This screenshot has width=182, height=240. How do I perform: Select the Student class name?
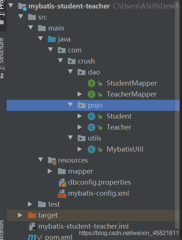[x=119, y=116]
